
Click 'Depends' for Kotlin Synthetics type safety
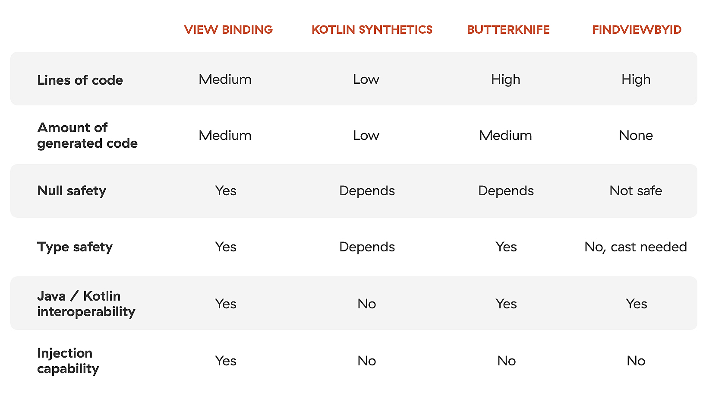click(x=367, y=247)
